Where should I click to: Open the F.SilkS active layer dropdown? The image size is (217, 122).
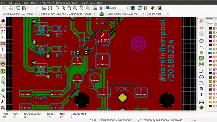tap(117, 8)
